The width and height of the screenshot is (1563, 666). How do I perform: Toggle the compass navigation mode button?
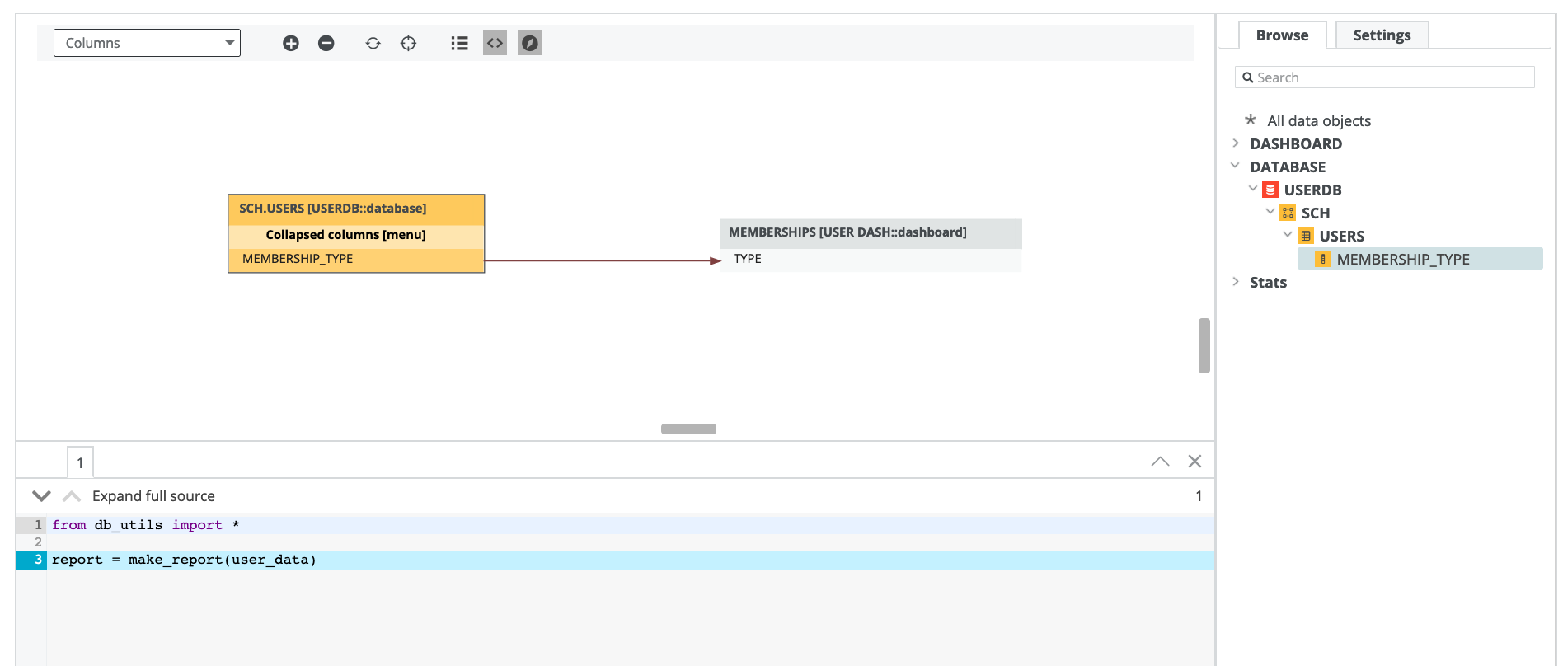point(530,43)
